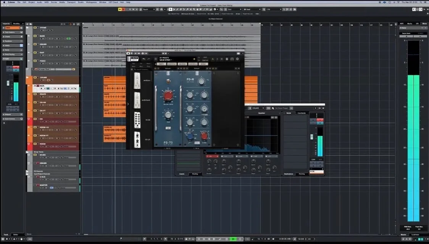Viewport: 429px width, 244px height.
Task: Open the Transport menu
Action: pyautogui.click(x=71, y=2)
